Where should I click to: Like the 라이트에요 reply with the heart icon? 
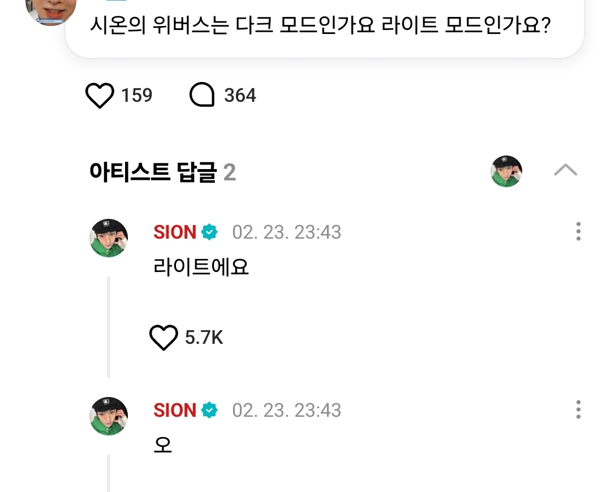(x=163, y=338)
